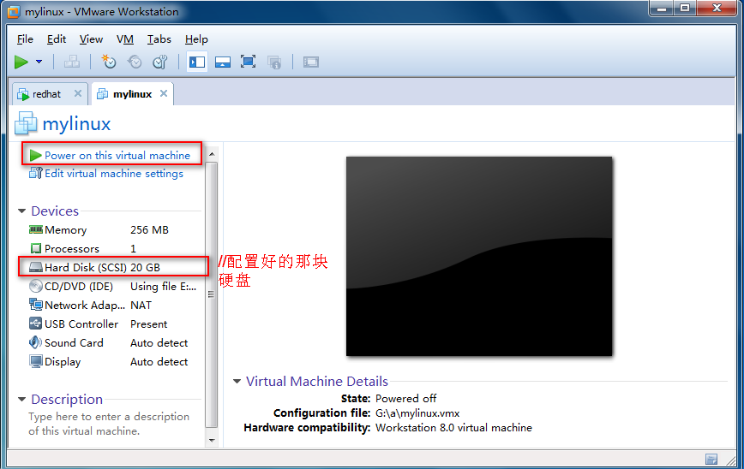Image resolution: width=744 pixels, height=469 pixels.
Task: Click the 'Using file E:...' value
Action: click(x=163, y=287)
